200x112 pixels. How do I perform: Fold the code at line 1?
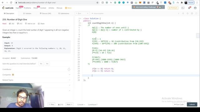(x=81, y=19)
